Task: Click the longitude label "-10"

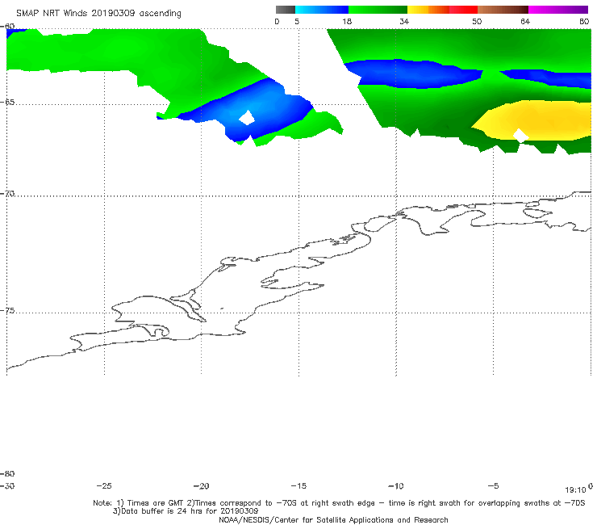Action: point(395,485)
